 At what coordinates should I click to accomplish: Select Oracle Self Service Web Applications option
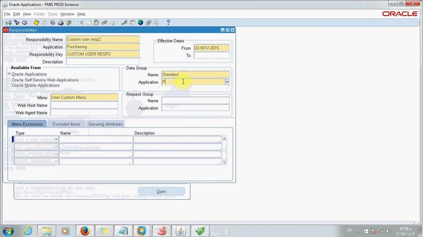coord(9,80)
